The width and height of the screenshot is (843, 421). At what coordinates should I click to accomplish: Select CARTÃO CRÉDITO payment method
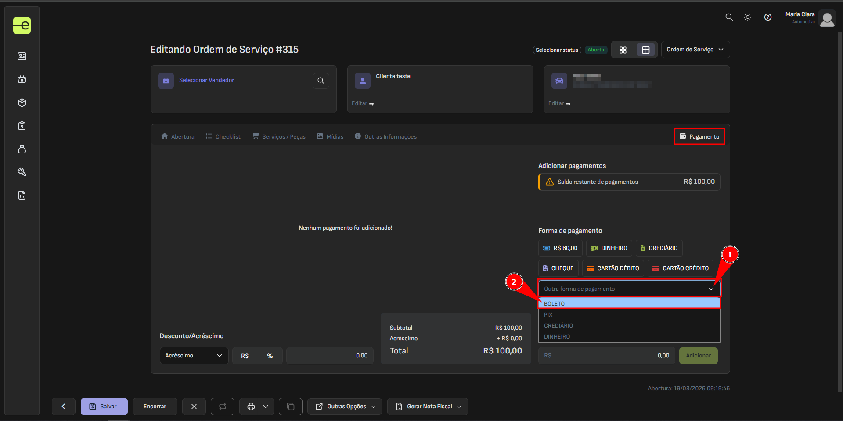point(680,268)
